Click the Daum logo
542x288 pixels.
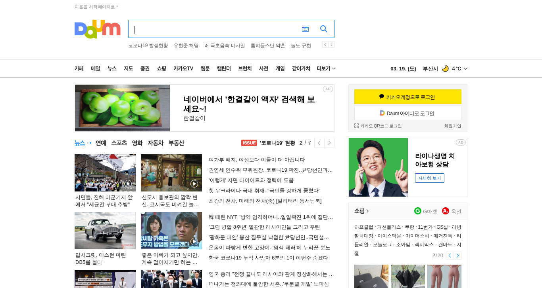coord(97,29)
